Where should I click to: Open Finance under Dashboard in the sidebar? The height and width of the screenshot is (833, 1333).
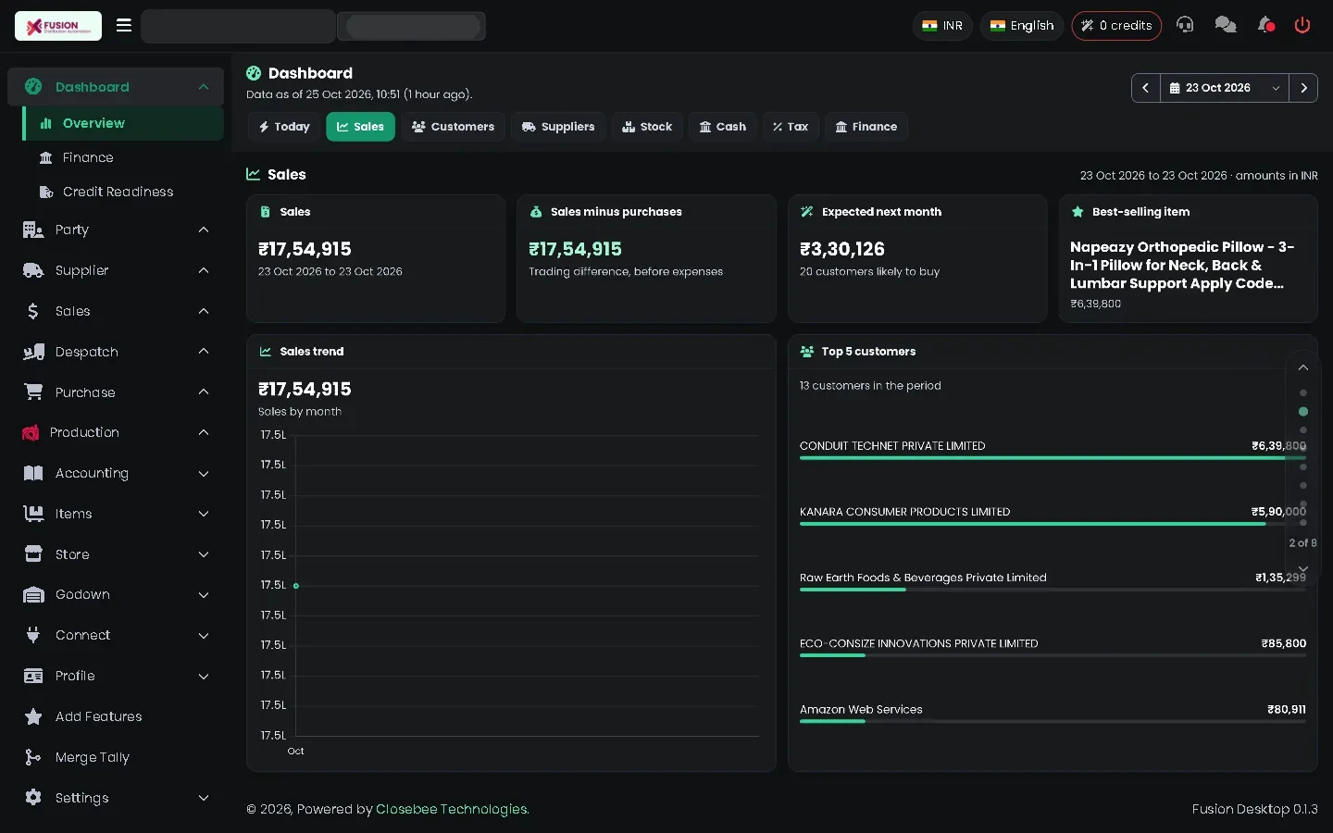123,157
